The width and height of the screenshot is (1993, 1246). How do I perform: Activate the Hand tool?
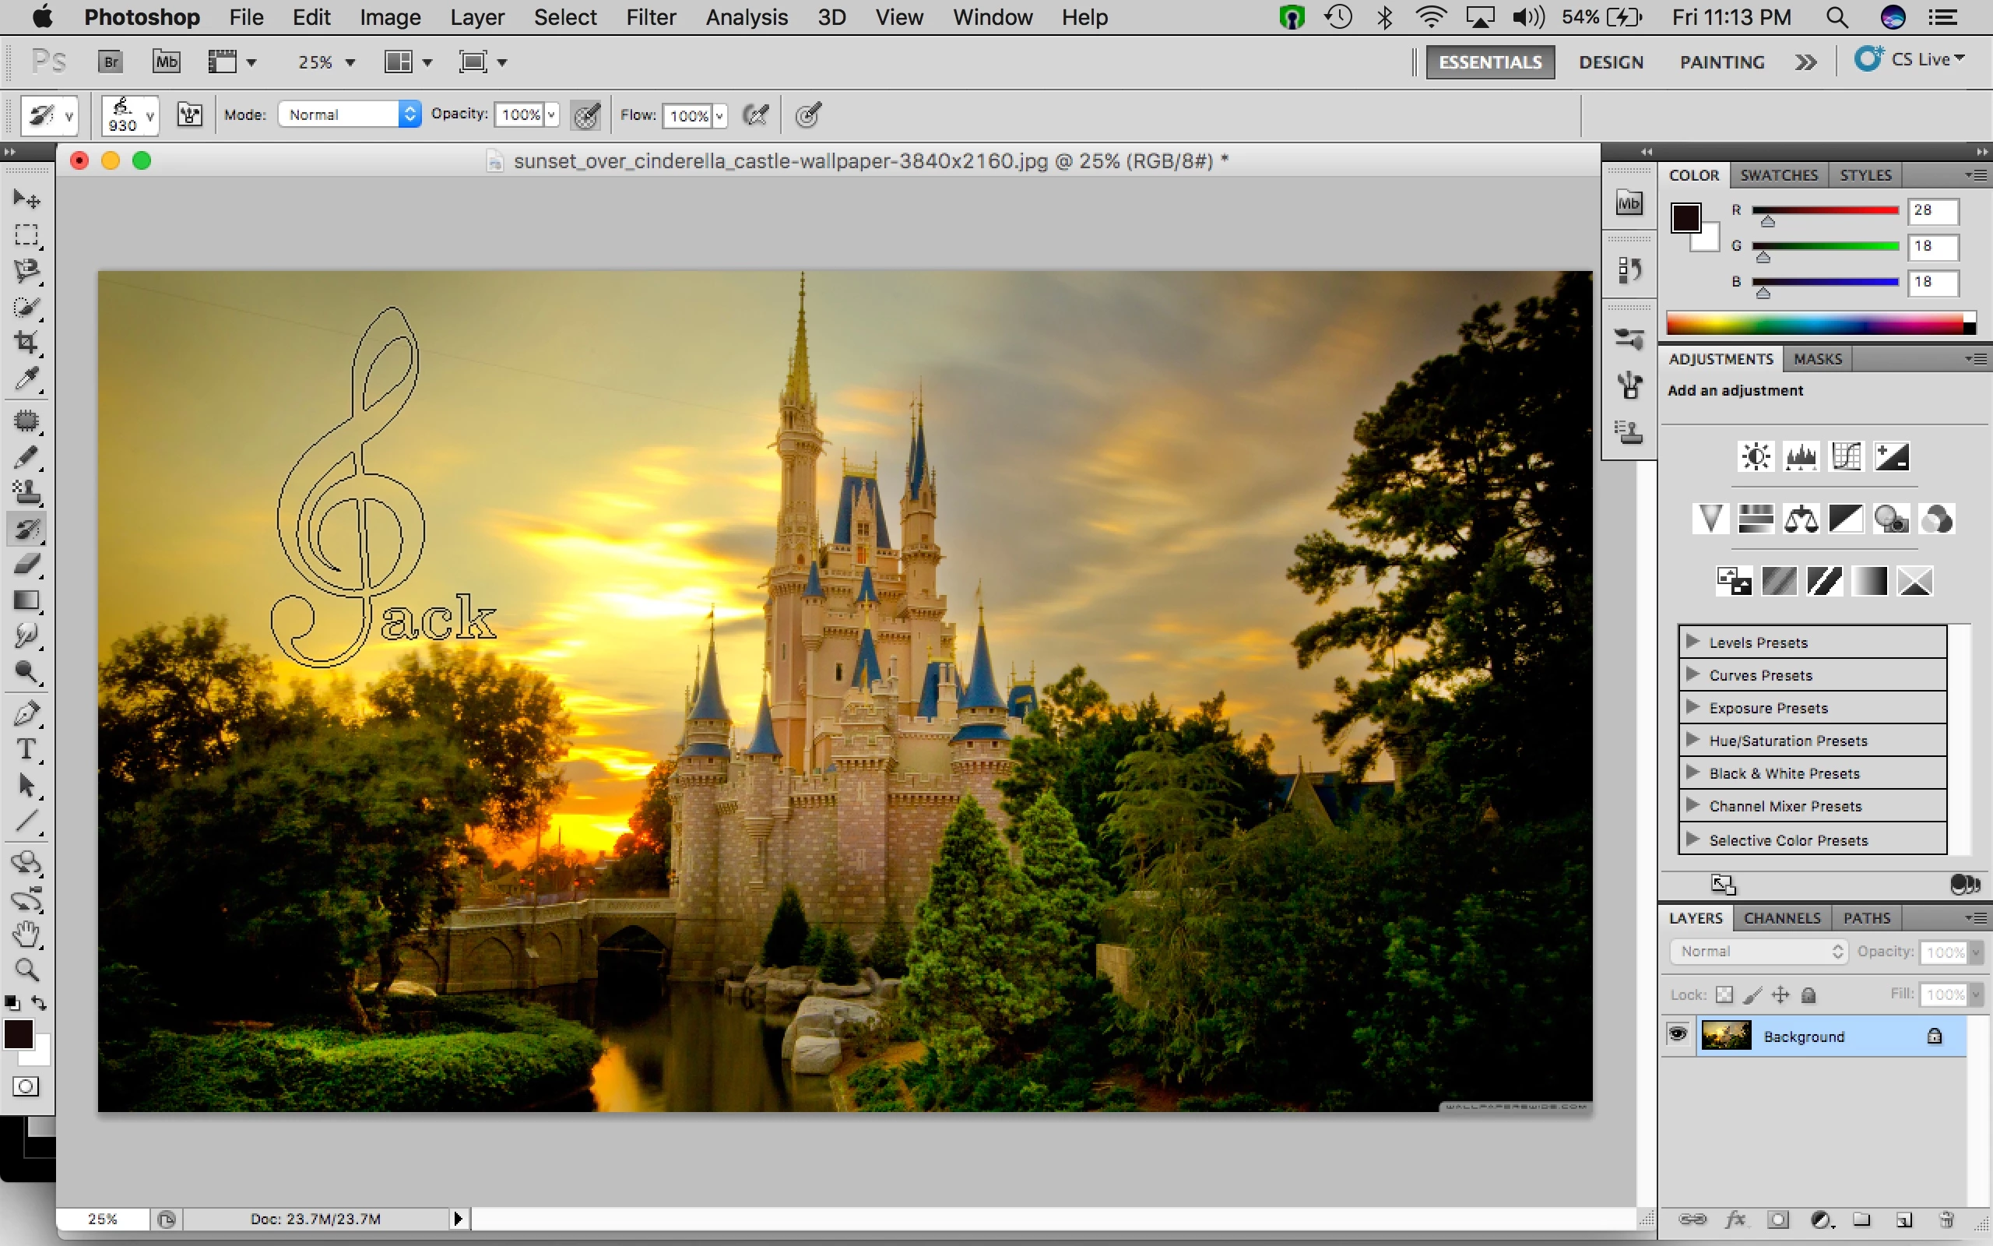pyautogui.click(x=26, y=934)
